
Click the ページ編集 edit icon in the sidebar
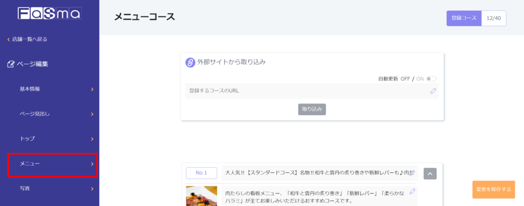coord(11,64)
